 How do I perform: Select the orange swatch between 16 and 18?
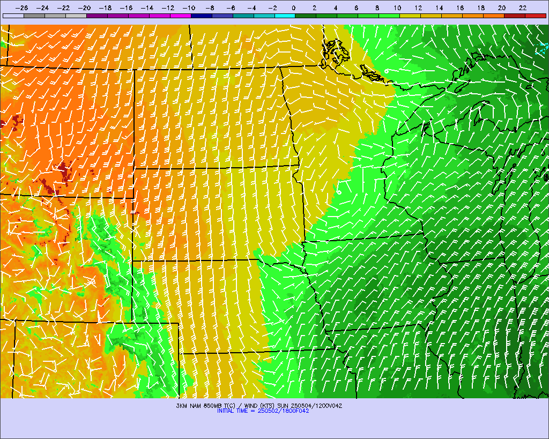click(473, 16)
